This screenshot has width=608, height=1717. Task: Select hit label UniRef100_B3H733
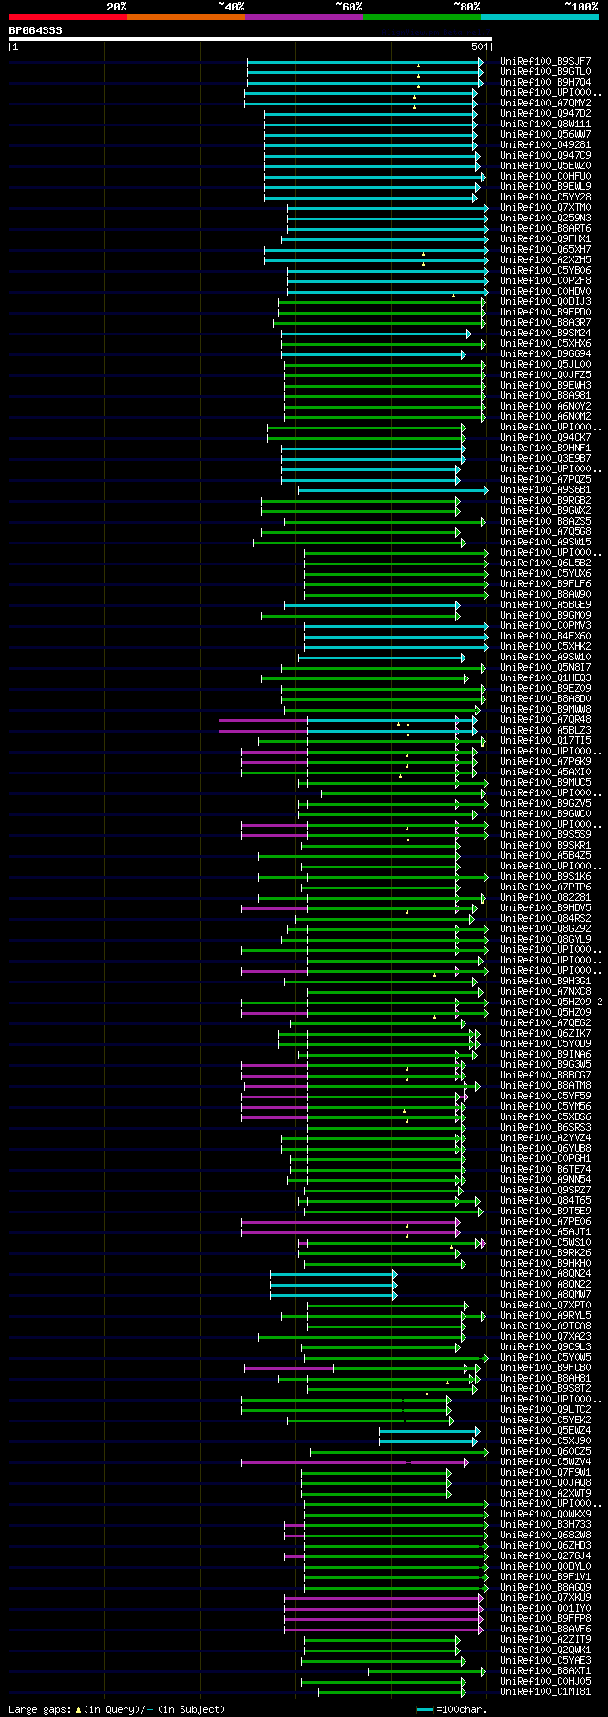545,1525
